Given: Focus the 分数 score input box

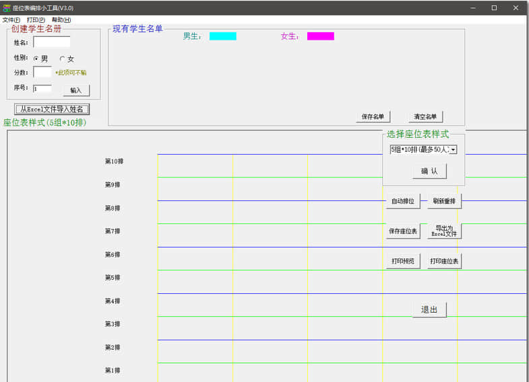Looking at the screenshot, I should 42,72.
